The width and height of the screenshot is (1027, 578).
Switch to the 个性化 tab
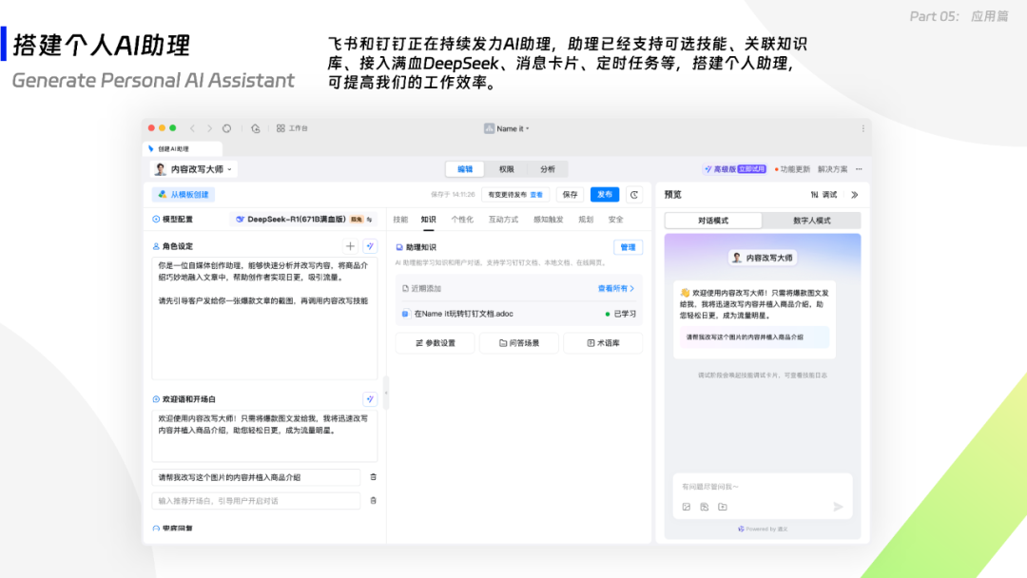pyautogui.click(x=462, y=220)
